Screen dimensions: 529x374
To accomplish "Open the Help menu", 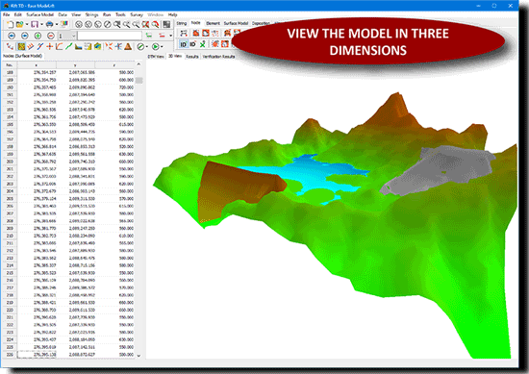I will pyautogui.click(x=172, y=14).
